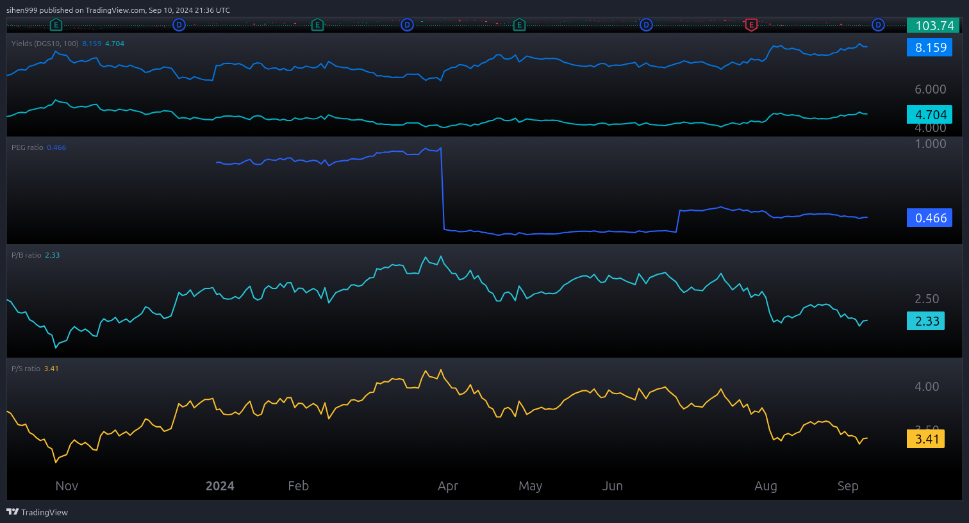Click the 'Nov' label on the time axis
This screenshot has width=969, height=523.
point(67,486)
